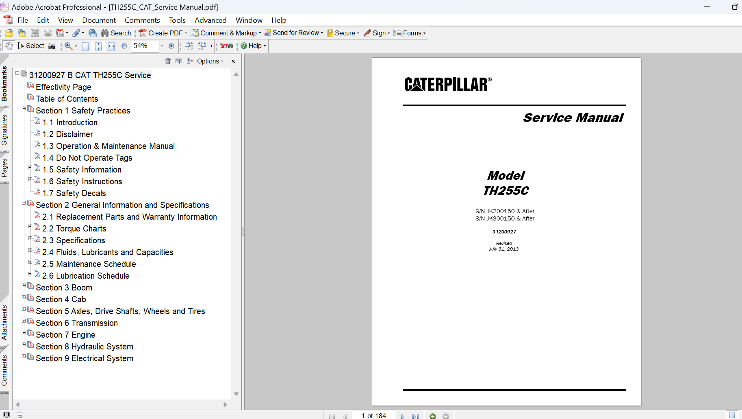Toggle the Fit Width view button

(111, 46)
